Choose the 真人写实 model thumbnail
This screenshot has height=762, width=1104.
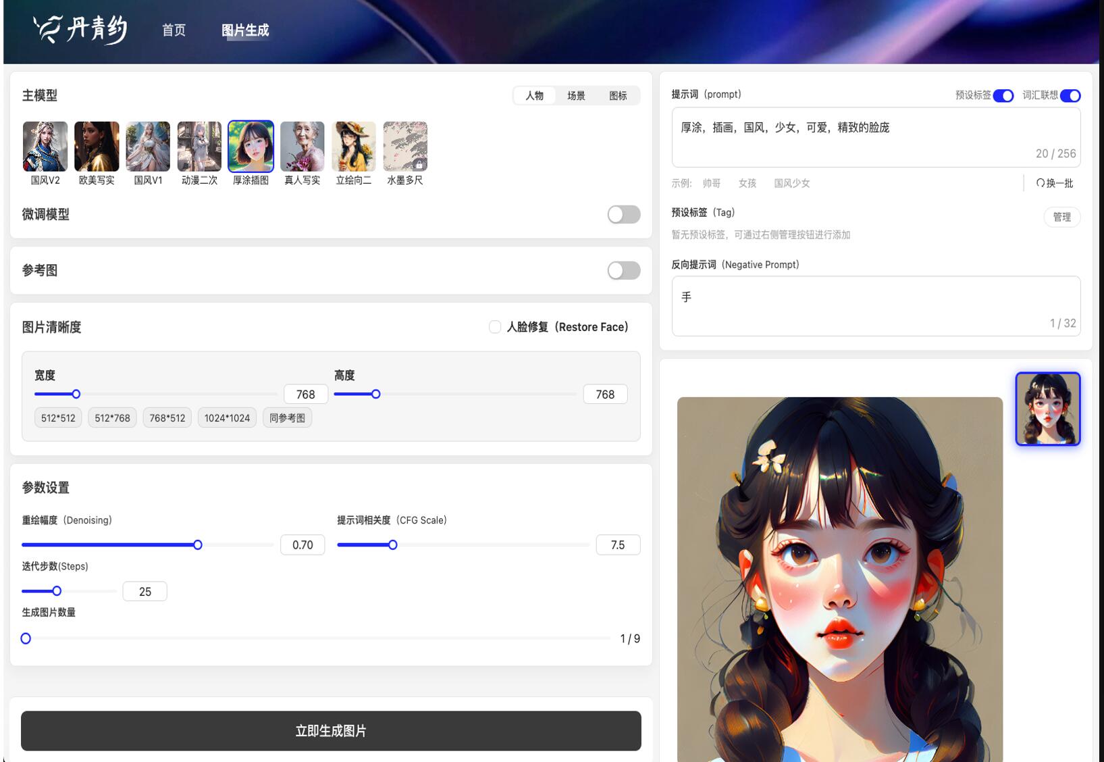pos(303,147)
